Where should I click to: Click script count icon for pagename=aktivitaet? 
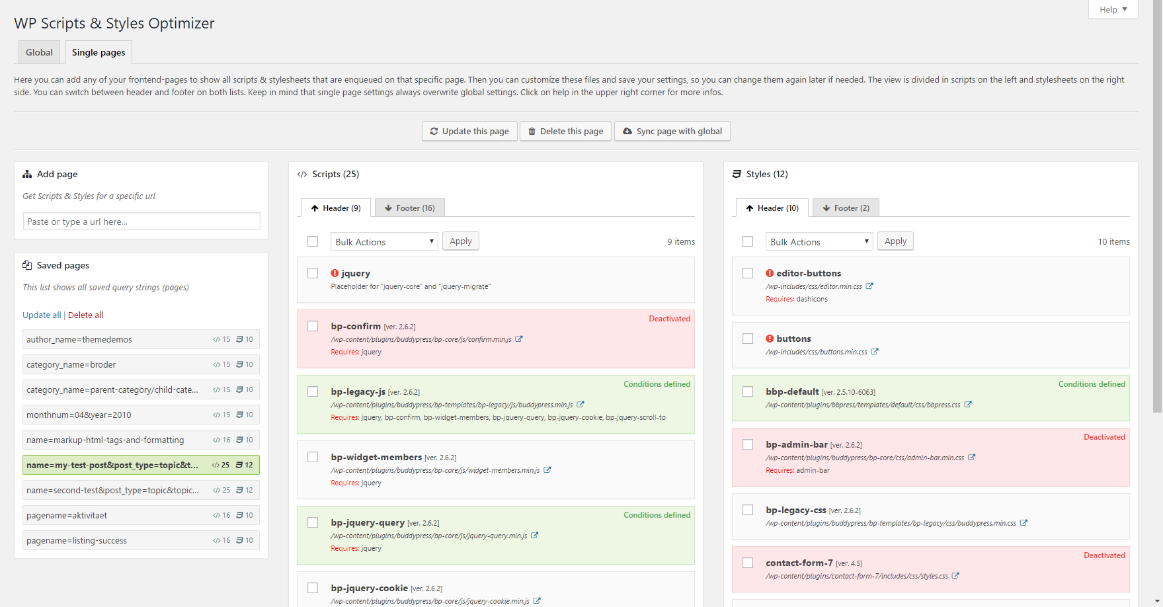point(216,516)
